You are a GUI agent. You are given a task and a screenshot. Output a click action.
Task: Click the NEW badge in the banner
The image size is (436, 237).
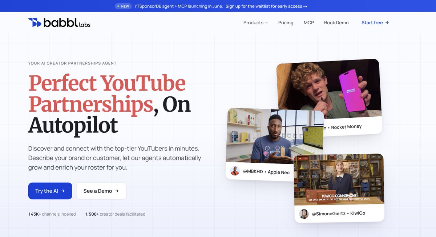coord(123,6)
